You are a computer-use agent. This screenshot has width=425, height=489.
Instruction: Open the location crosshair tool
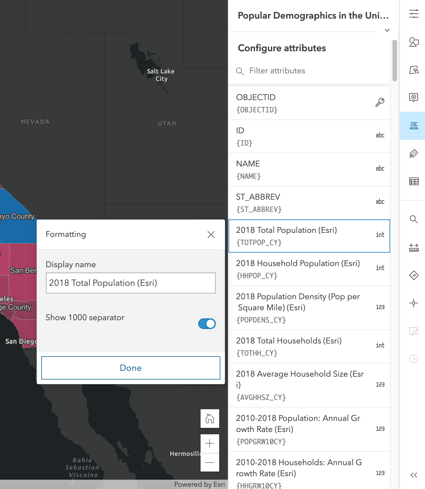414,303
